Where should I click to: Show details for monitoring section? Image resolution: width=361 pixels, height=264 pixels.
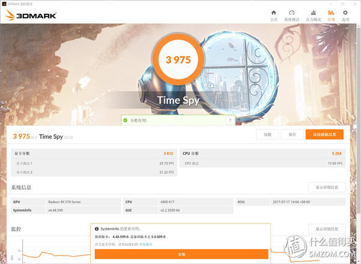coord(327,229)
